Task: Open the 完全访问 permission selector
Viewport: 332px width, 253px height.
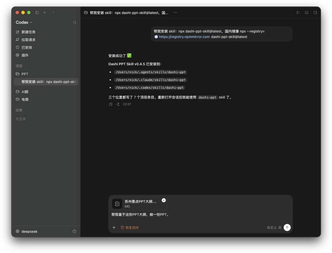Action: pos(130,228)
